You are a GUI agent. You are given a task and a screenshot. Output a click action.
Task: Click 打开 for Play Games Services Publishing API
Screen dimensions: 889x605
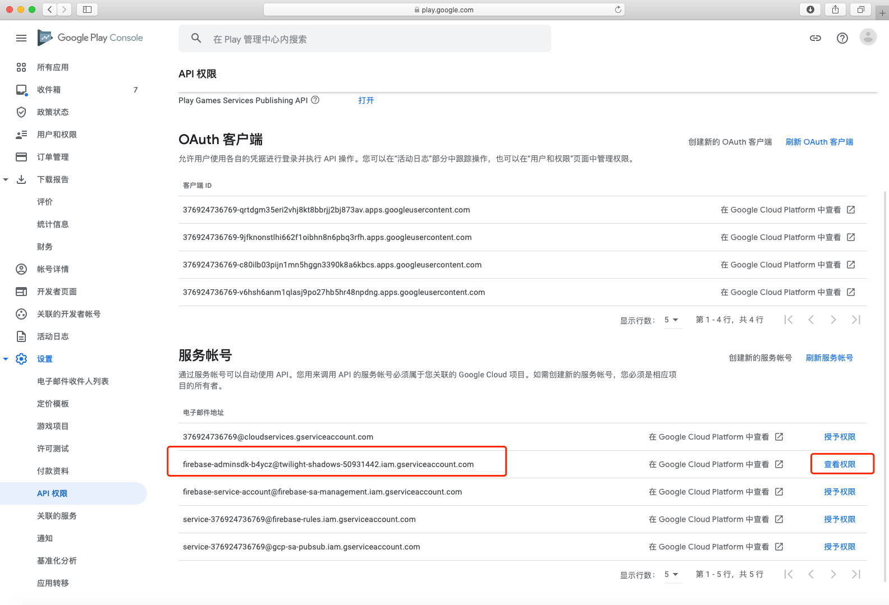(366, 100)
